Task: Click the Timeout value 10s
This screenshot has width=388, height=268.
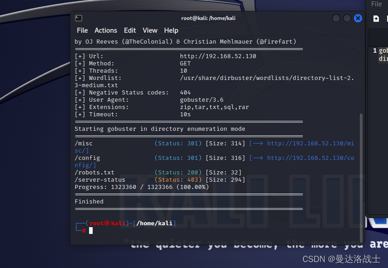Action: pos(185,114)
